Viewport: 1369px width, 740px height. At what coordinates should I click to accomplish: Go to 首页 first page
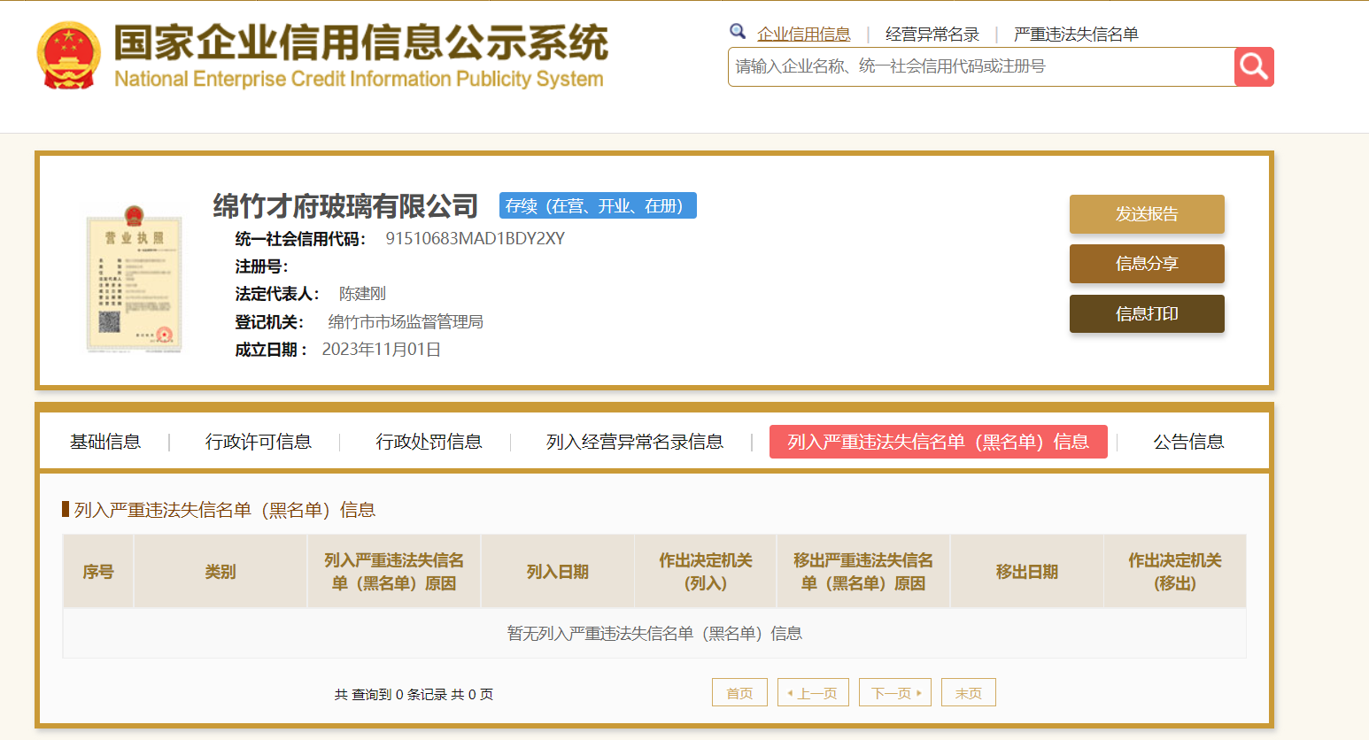[x=739, y=692]
